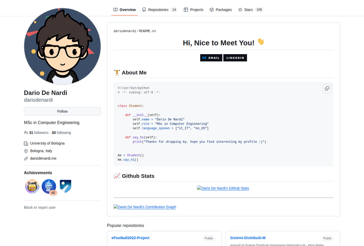Open the 31 followers link
Viewport: 364px width, 246px height.
coord(36,133)
